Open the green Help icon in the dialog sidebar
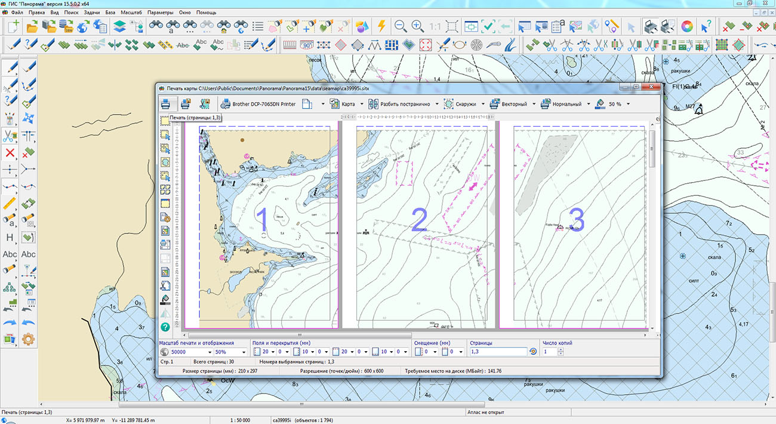 pos(165,327)
